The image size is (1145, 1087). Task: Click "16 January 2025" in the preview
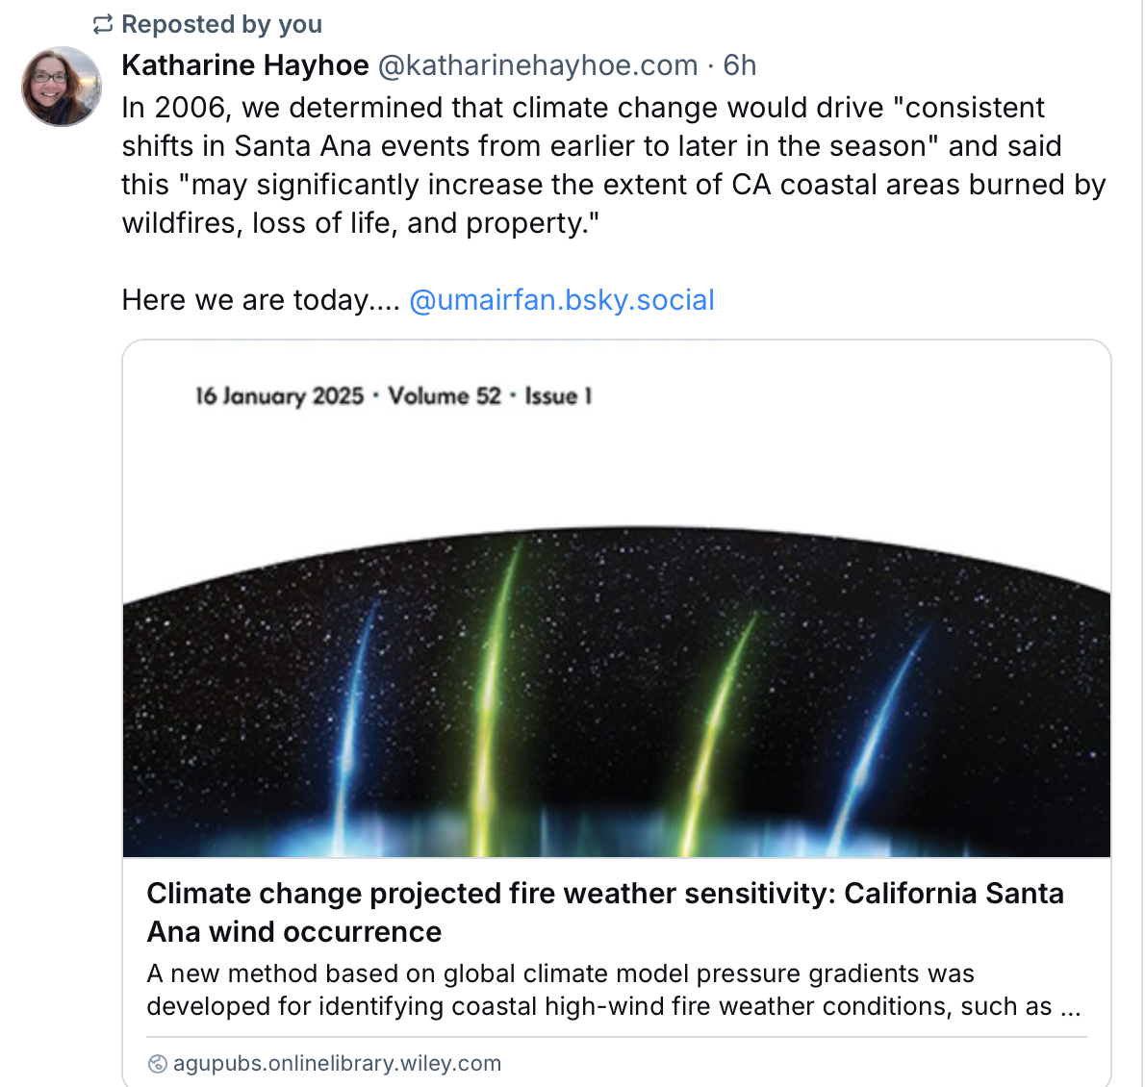click(279, 396)
